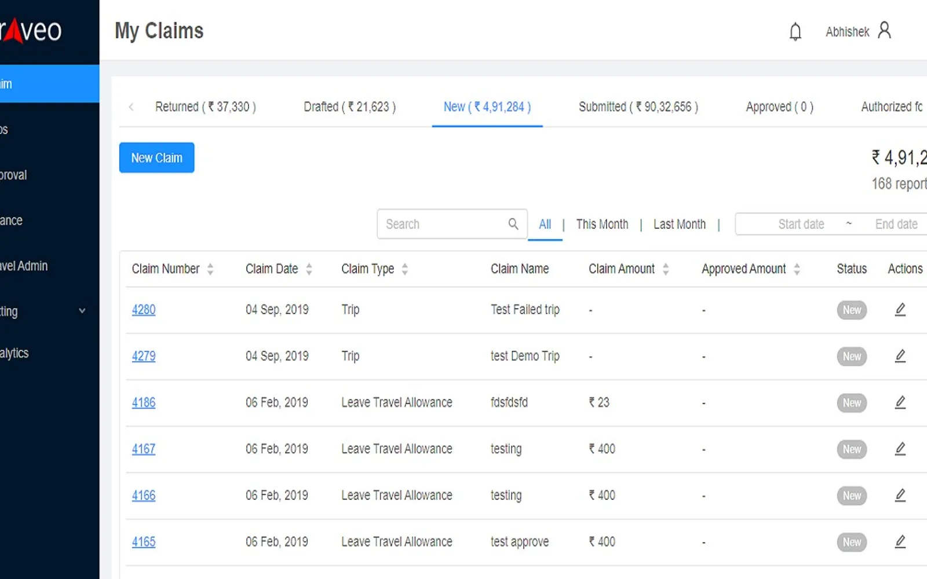
Task: Filter claims by Last Month
Action: (680, 224)
